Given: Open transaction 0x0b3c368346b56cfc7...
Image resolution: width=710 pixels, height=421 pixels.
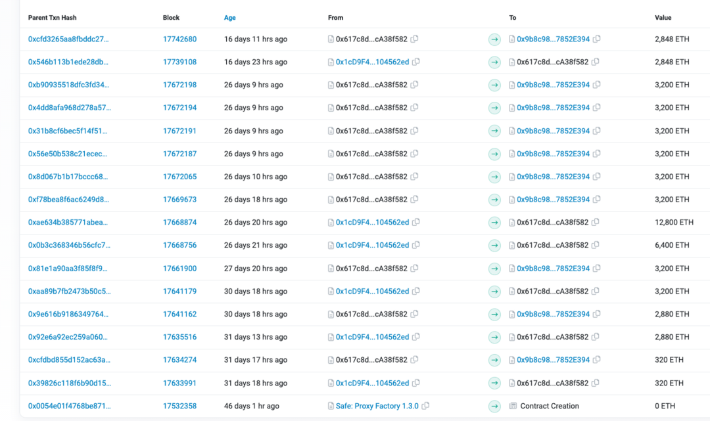Looking at the screenshot, I should tap(69, 245).
